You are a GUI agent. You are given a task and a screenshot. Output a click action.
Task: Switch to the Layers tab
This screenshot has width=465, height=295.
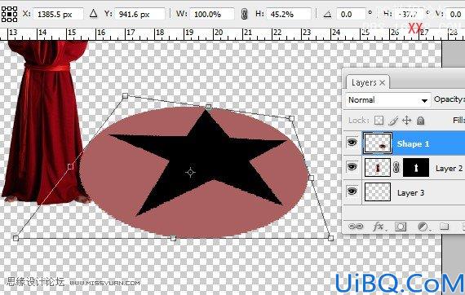point(364,82)
